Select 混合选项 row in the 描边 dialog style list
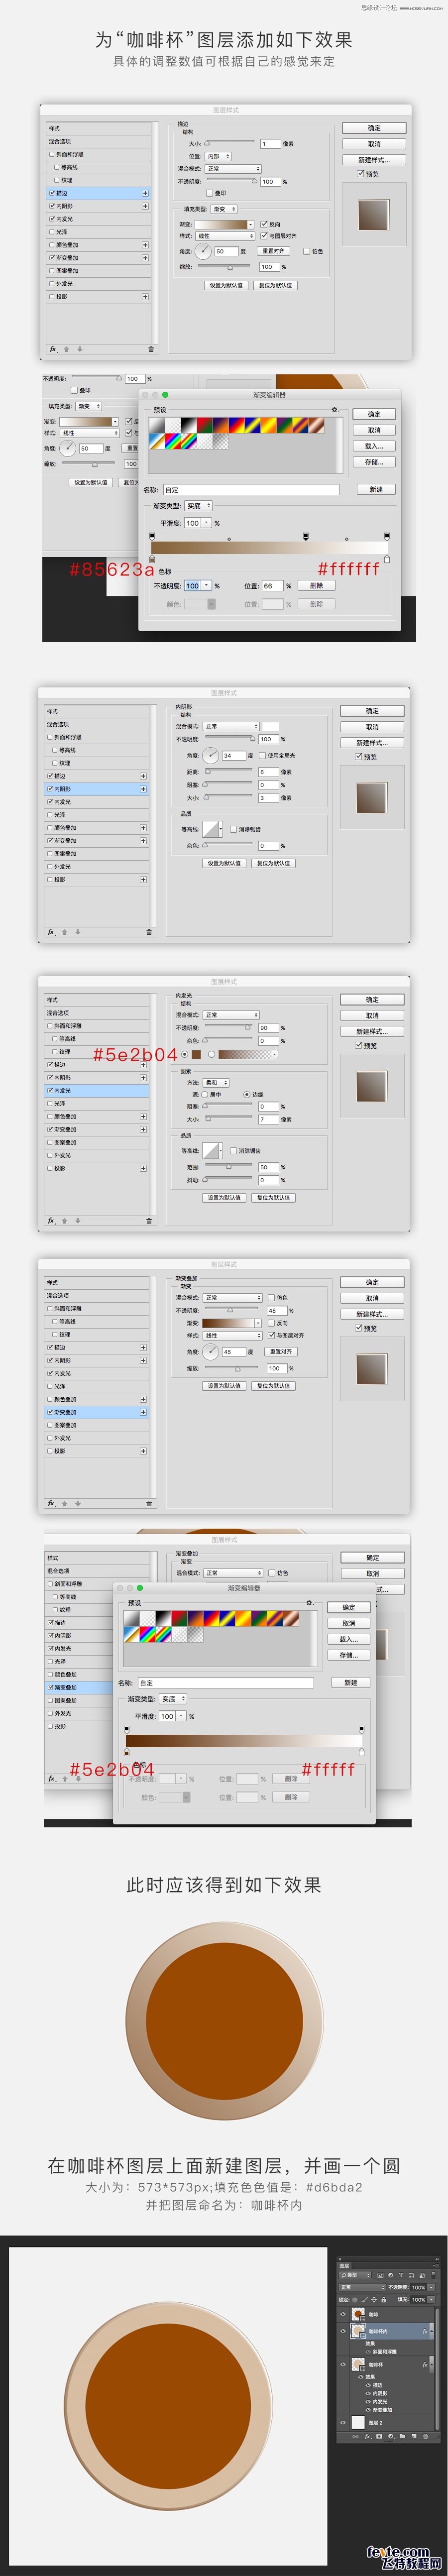This screenshot has height=2576, width=448. pyautogui.click(x=99, y=141)
